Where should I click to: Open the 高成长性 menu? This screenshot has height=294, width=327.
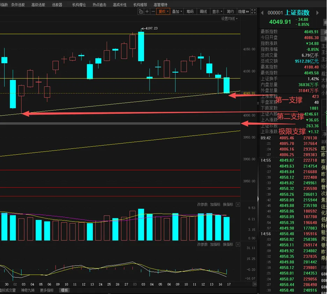(120, 5)
